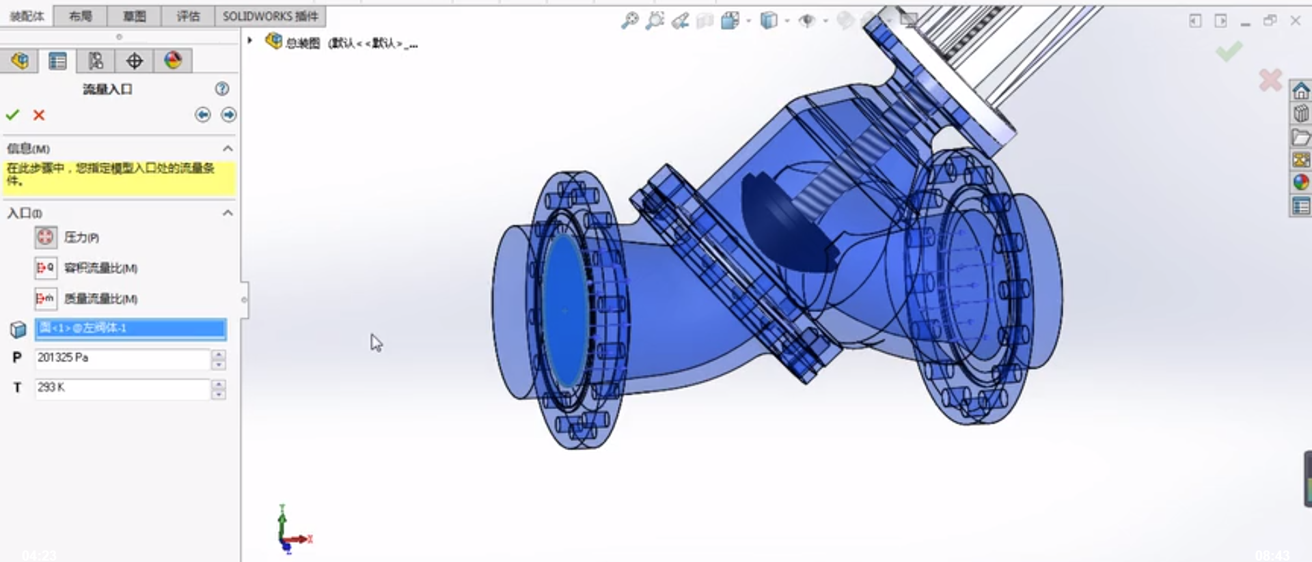
Task: Select the 质量流量比 mass flow option
Action: coord(46,298)
